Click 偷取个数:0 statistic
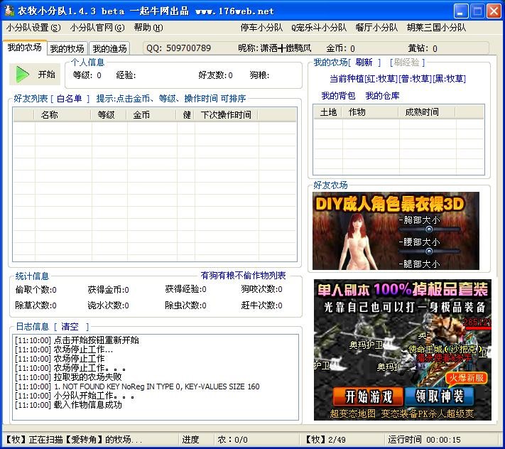 pyautogui.click(x=36, y=290)
